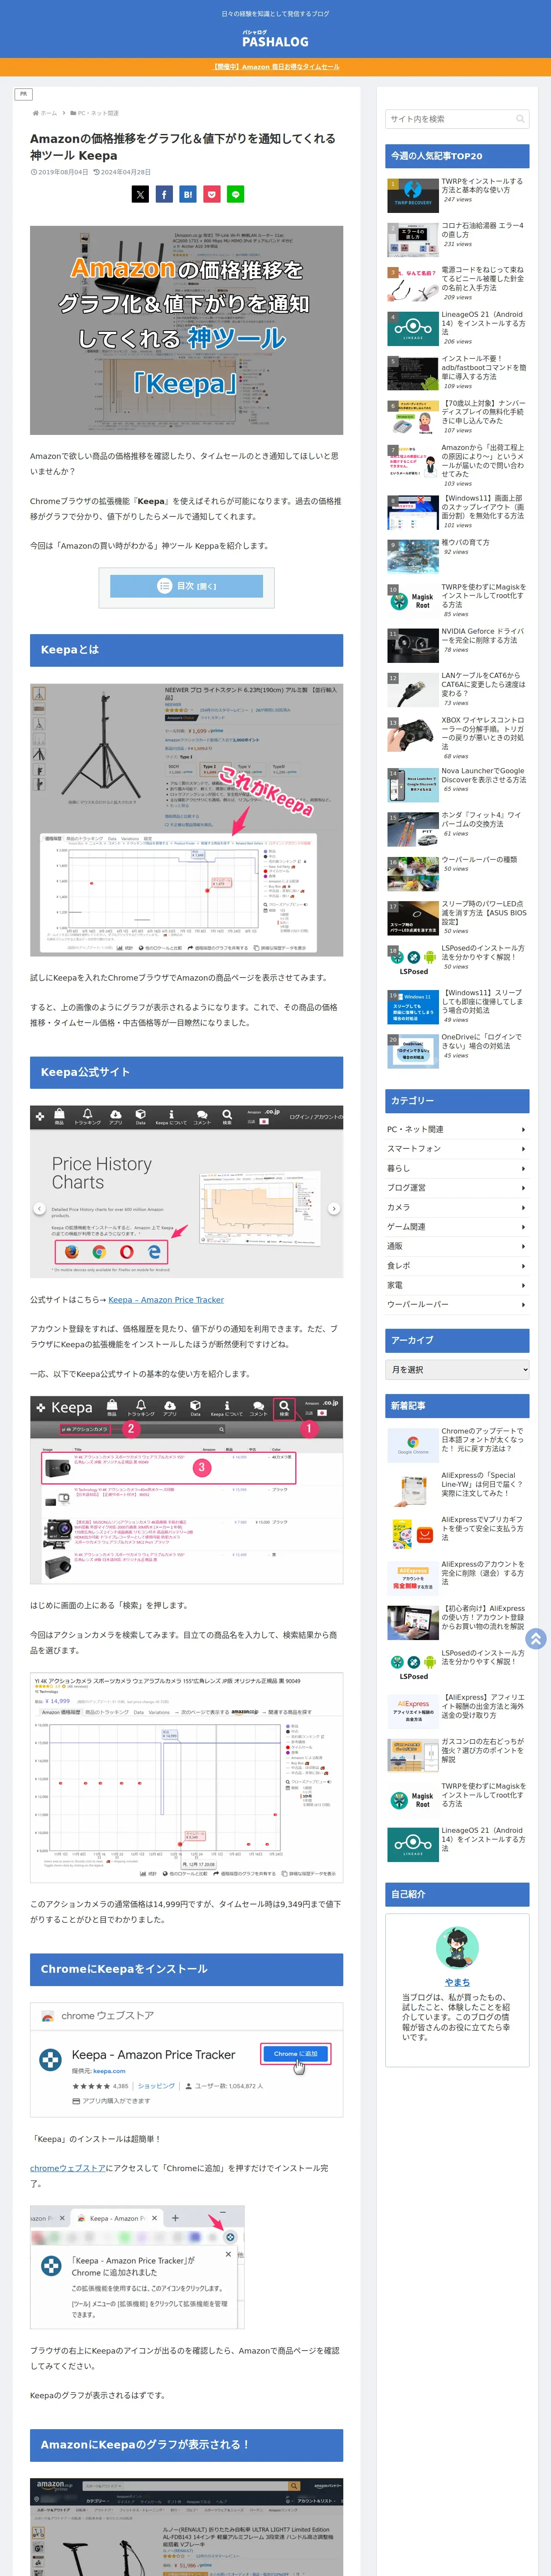Expand the スマートフォン category

457,1149
